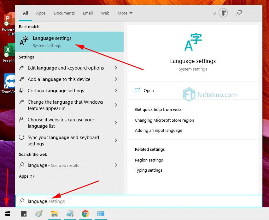Click the rewards count 0
Image resolution: width=269 pixels, height=220 pixels.
[x=214, y=13]
